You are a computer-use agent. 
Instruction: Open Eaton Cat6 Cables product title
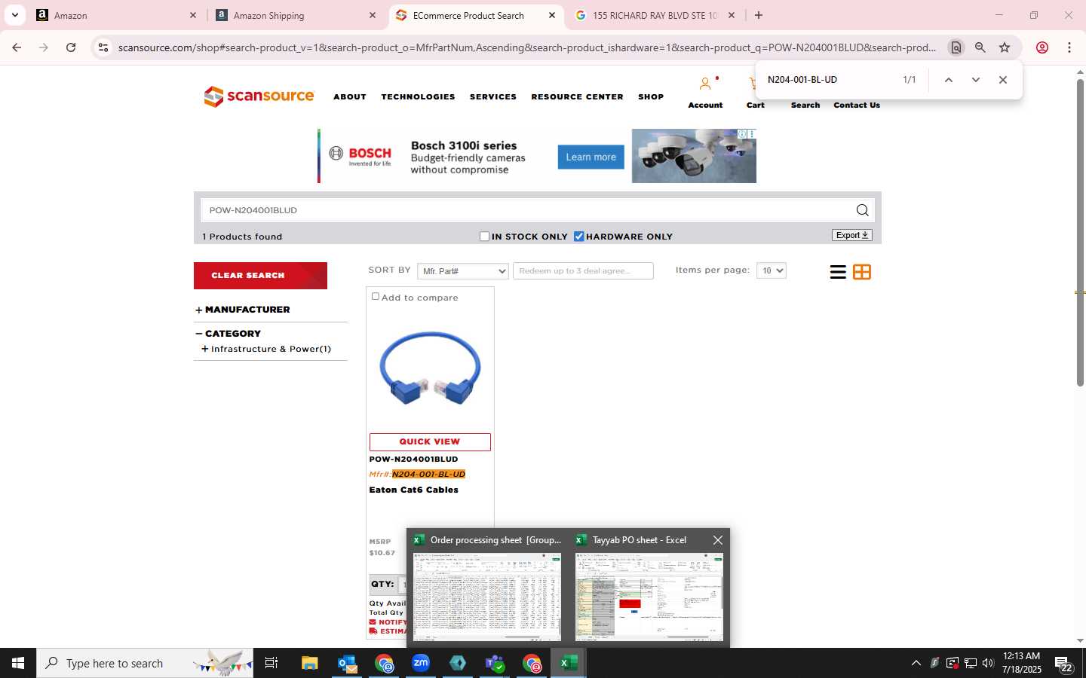[413, 490]
